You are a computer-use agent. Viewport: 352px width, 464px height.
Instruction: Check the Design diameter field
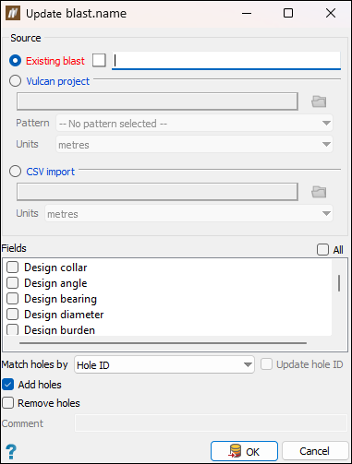(13, 315)
